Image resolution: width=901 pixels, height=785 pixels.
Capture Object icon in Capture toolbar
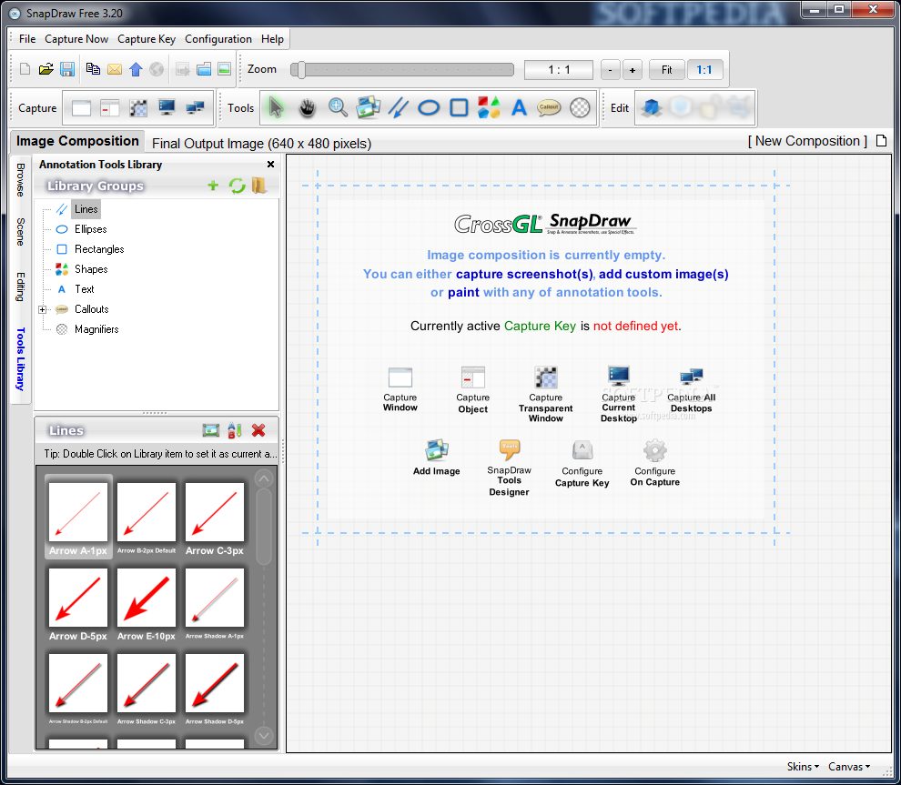[109, 108]
